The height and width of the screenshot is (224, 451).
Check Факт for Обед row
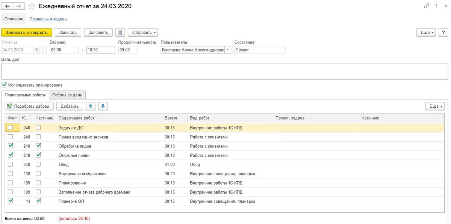10,164
